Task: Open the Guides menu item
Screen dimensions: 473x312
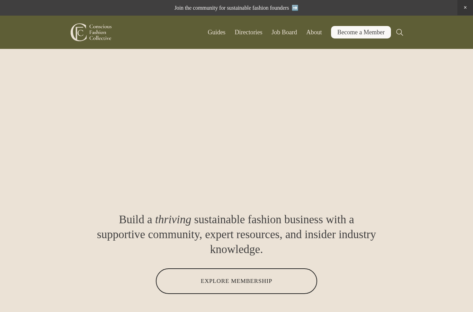Action: 216,32
